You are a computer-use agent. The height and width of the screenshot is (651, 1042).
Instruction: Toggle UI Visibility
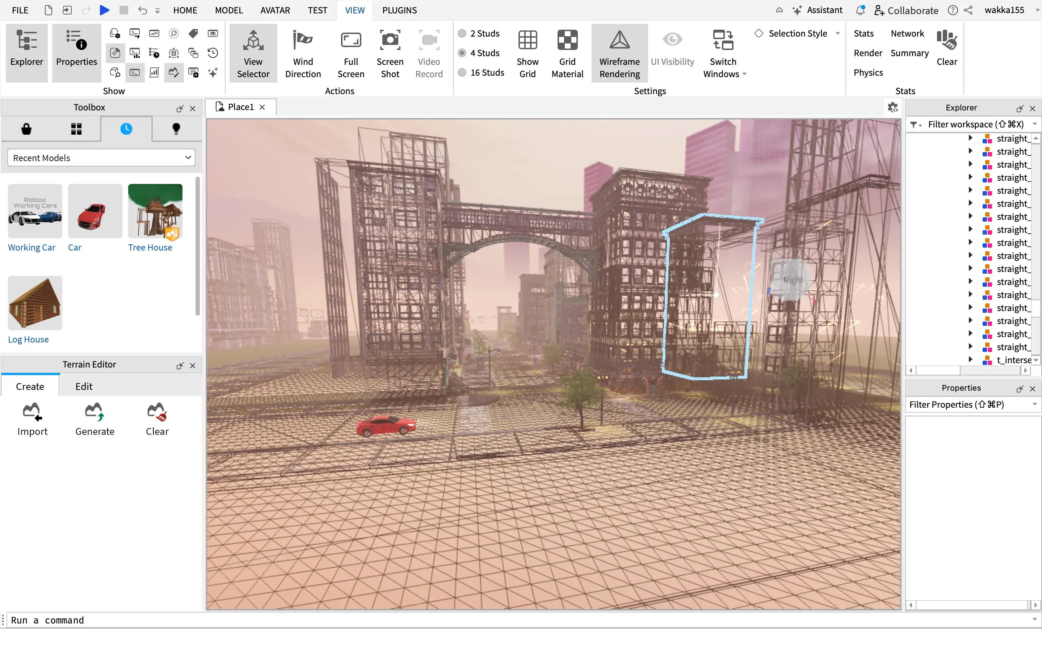(672, 52)
